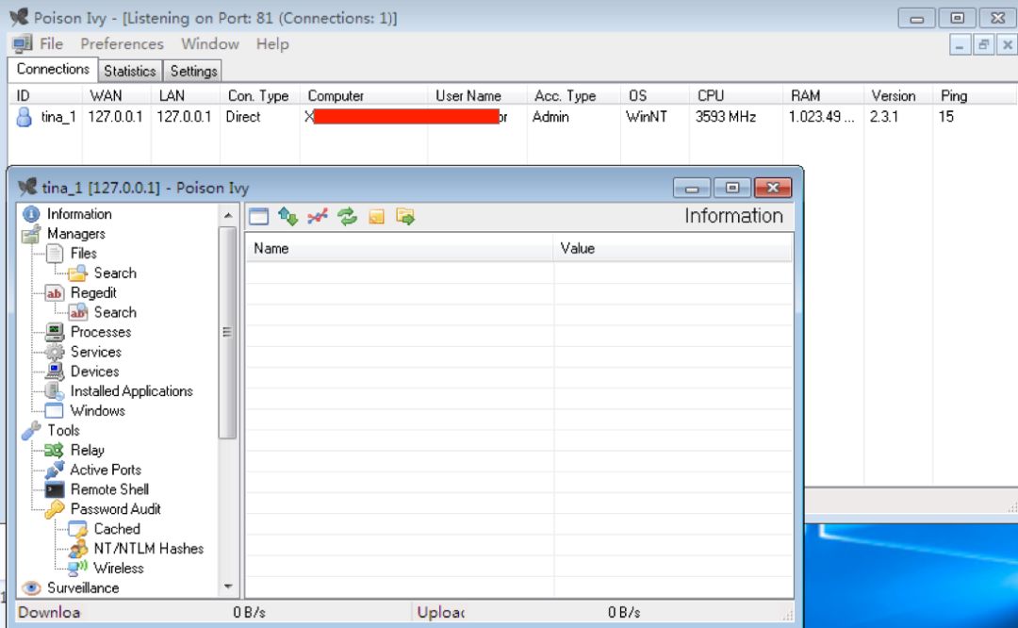Click the Services gear icon
Viewport: 1018px width, 628px height.
tap(55, 352)
